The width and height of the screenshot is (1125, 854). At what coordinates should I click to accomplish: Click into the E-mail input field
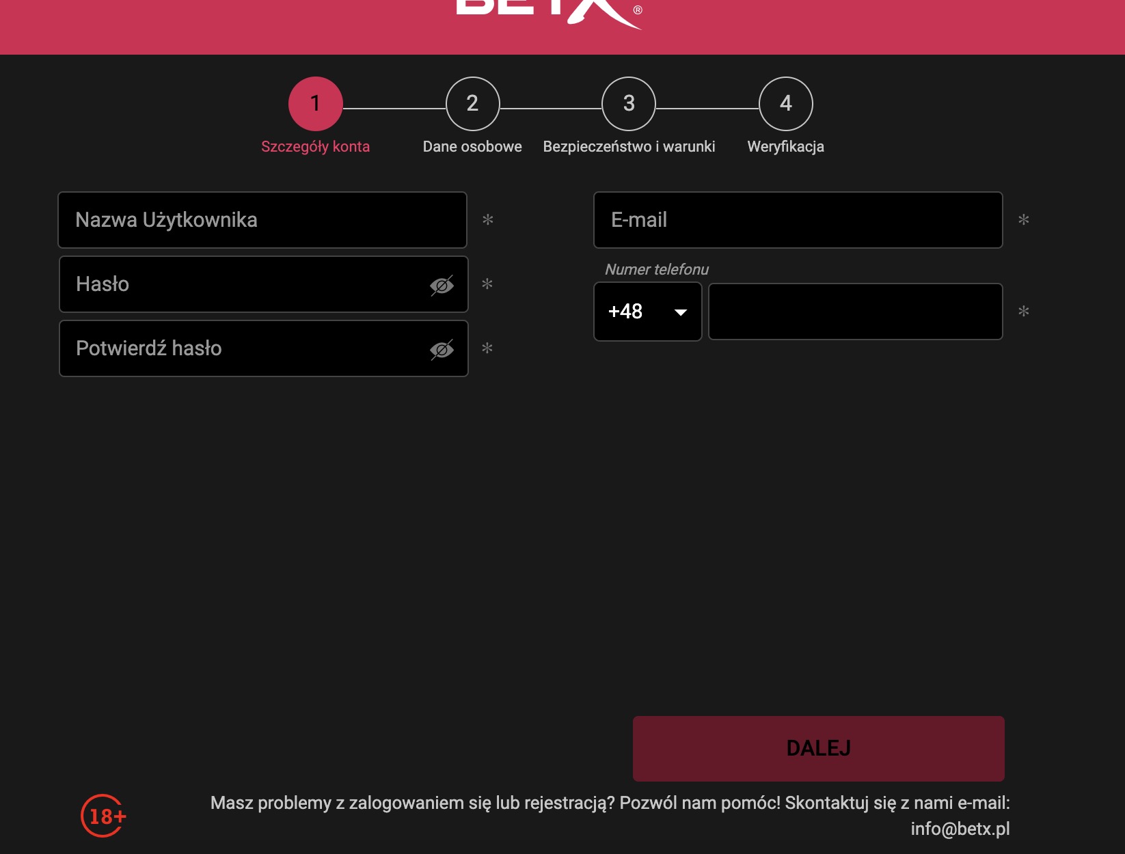point(798,220)
